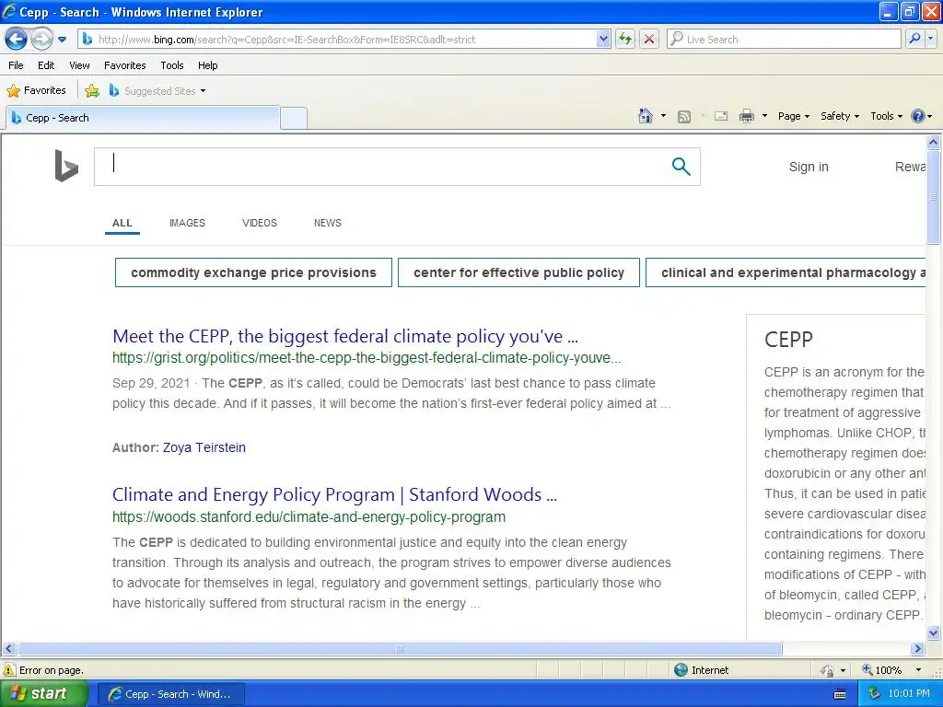Click the Read Mail icon
Viewport: 943px width, 707px height.
coord(721,116)
